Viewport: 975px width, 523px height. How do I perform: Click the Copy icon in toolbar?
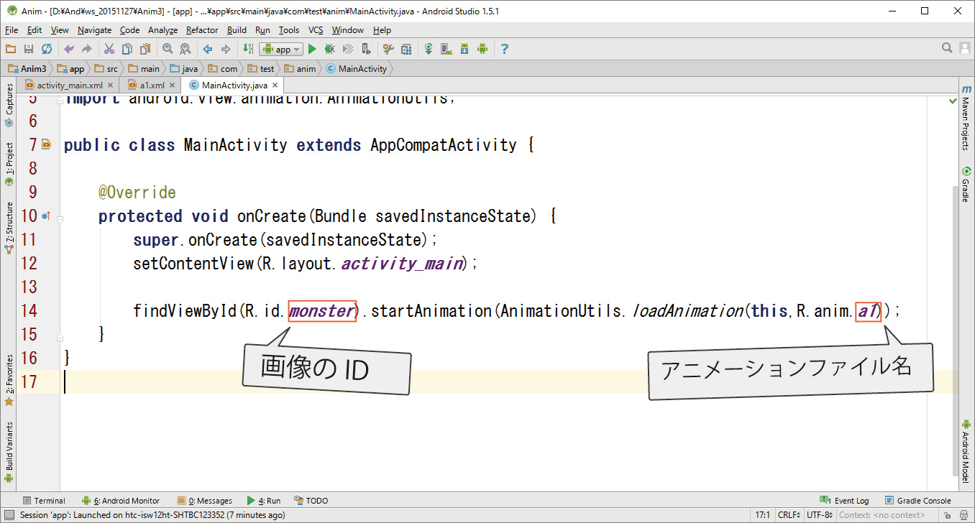(x=127, y=49)
